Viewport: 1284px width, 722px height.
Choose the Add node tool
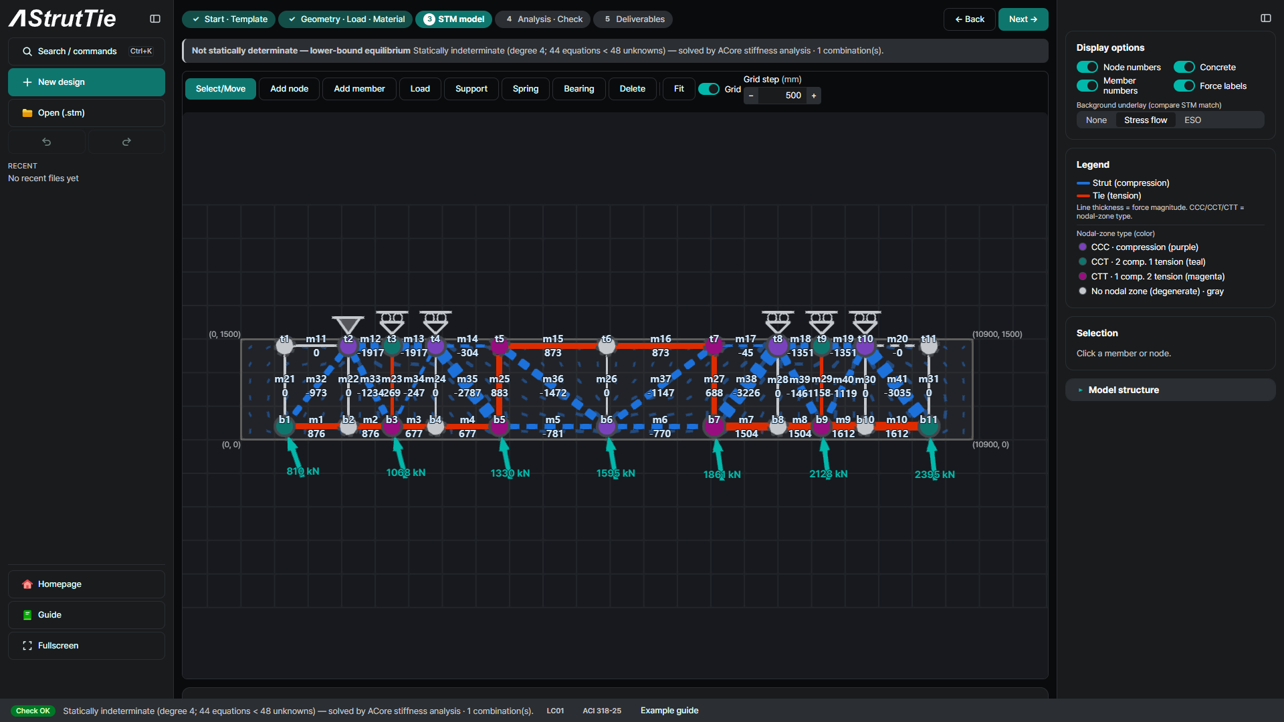[290, 89]
